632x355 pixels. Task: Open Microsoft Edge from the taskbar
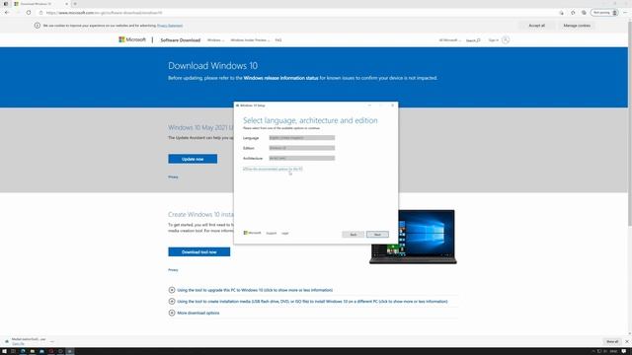click(23, 351)
